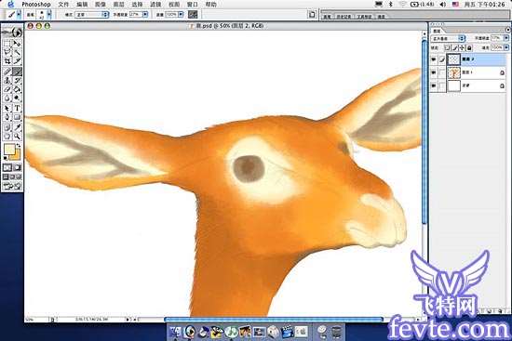This screenshot has height=341, width=512.
Task: Click the layer 1 thumbnail
Action: (454, 72)
